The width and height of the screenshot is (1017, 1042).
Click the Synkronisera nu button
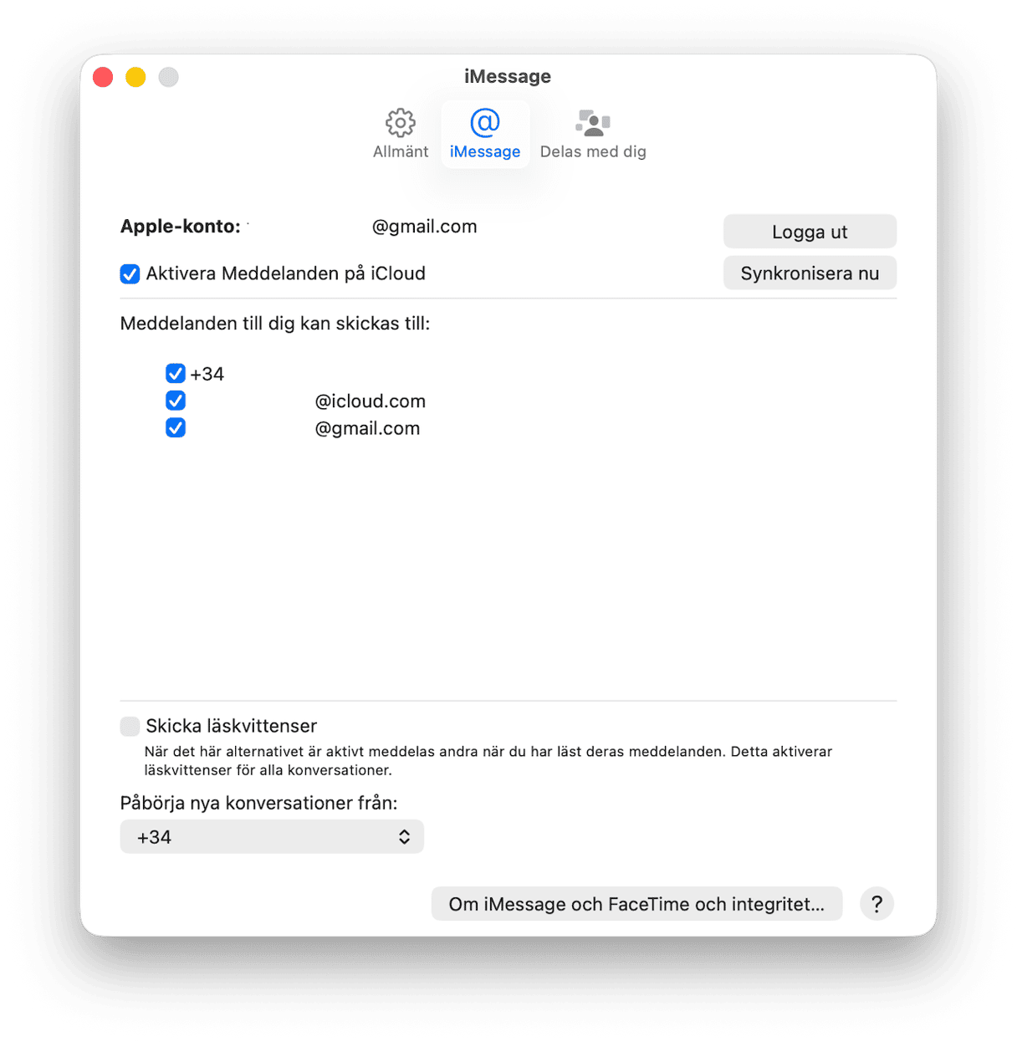[810, 273]
